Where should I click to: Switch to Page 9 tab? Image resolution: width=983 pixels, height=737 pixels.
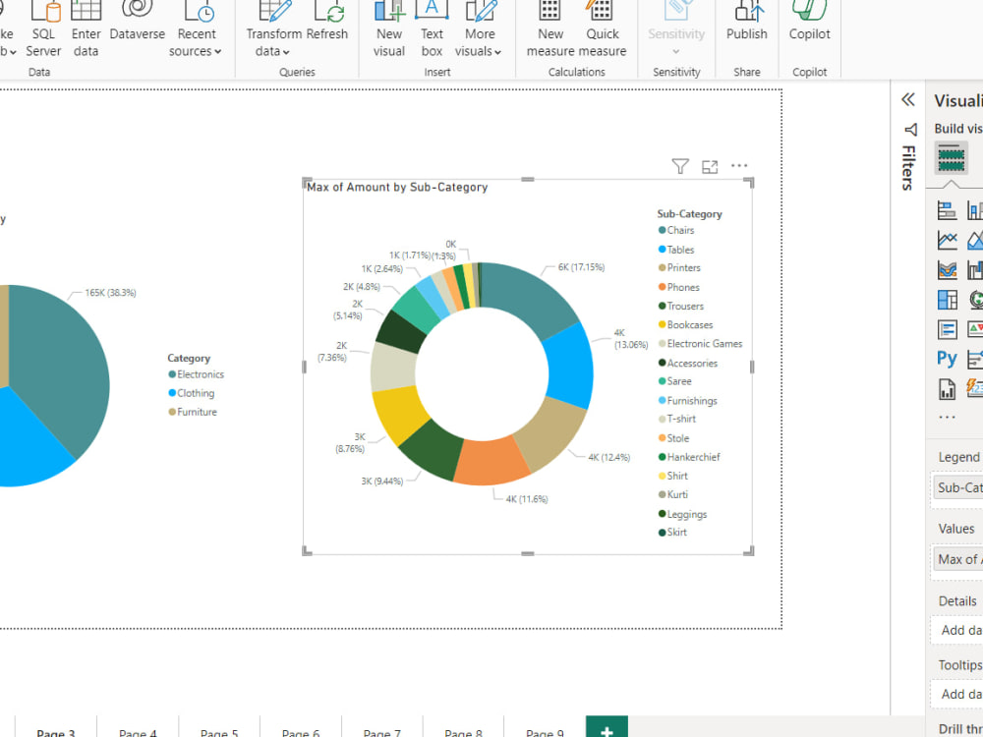(x=545, y=728)
